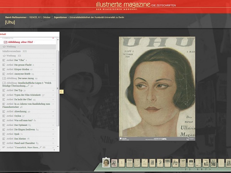Click the contents list scroll-down arrow
The width and height of the screenshot is (231, 173).
point(58,147)
